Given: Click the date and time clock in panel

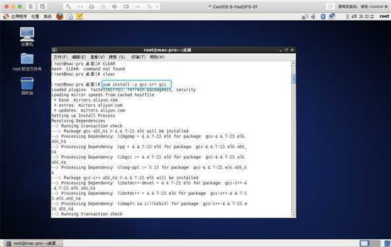Looking at the screenshot, I should 359,16.
